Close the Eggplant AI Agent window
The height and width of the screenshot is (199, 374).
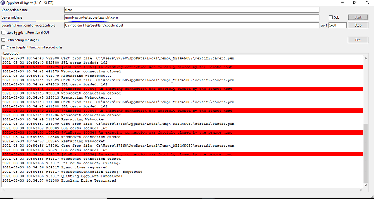coord(368,3)
